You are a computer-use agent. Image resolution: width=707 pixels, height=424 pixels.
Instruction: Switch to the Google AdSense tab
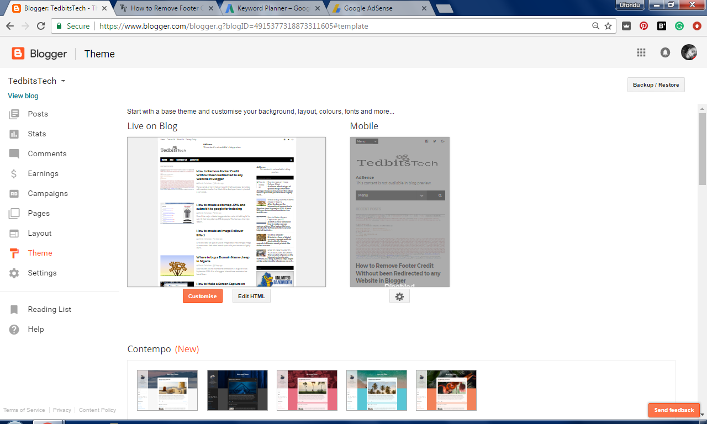pos(379,8)
